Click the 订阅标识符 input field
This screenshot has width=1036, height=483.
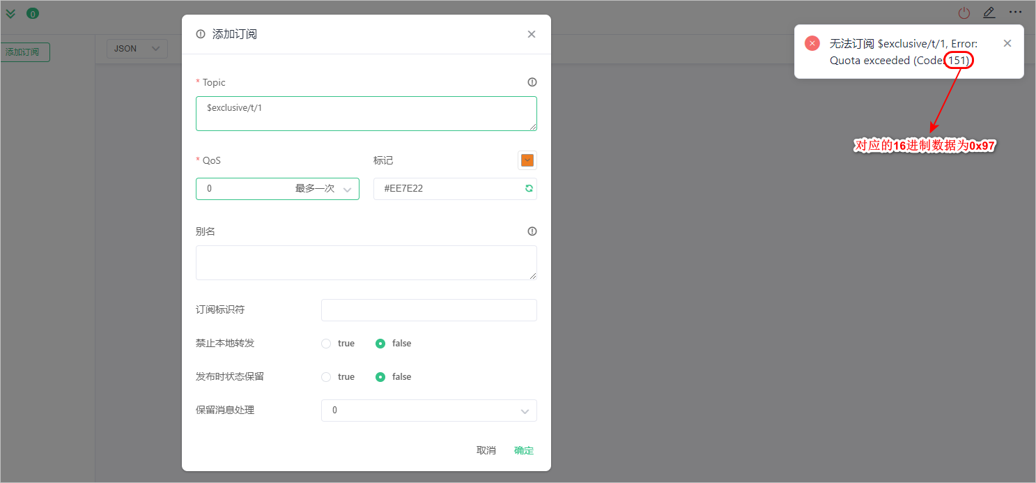(428, 310)
